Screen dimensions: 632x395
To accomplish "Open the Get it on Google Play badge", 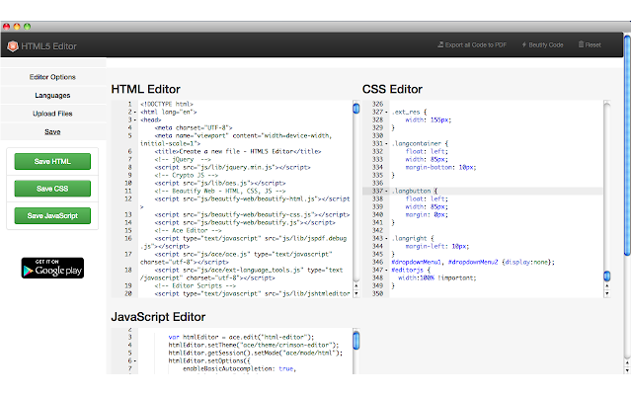I will 52,268.
